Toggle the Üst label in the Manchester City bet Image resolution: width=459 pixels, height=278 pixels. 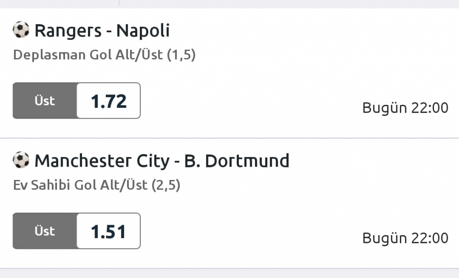(45, 231)
